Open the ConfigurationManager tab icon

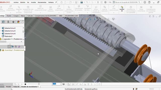pyautogui.click(x=8, y=22)
